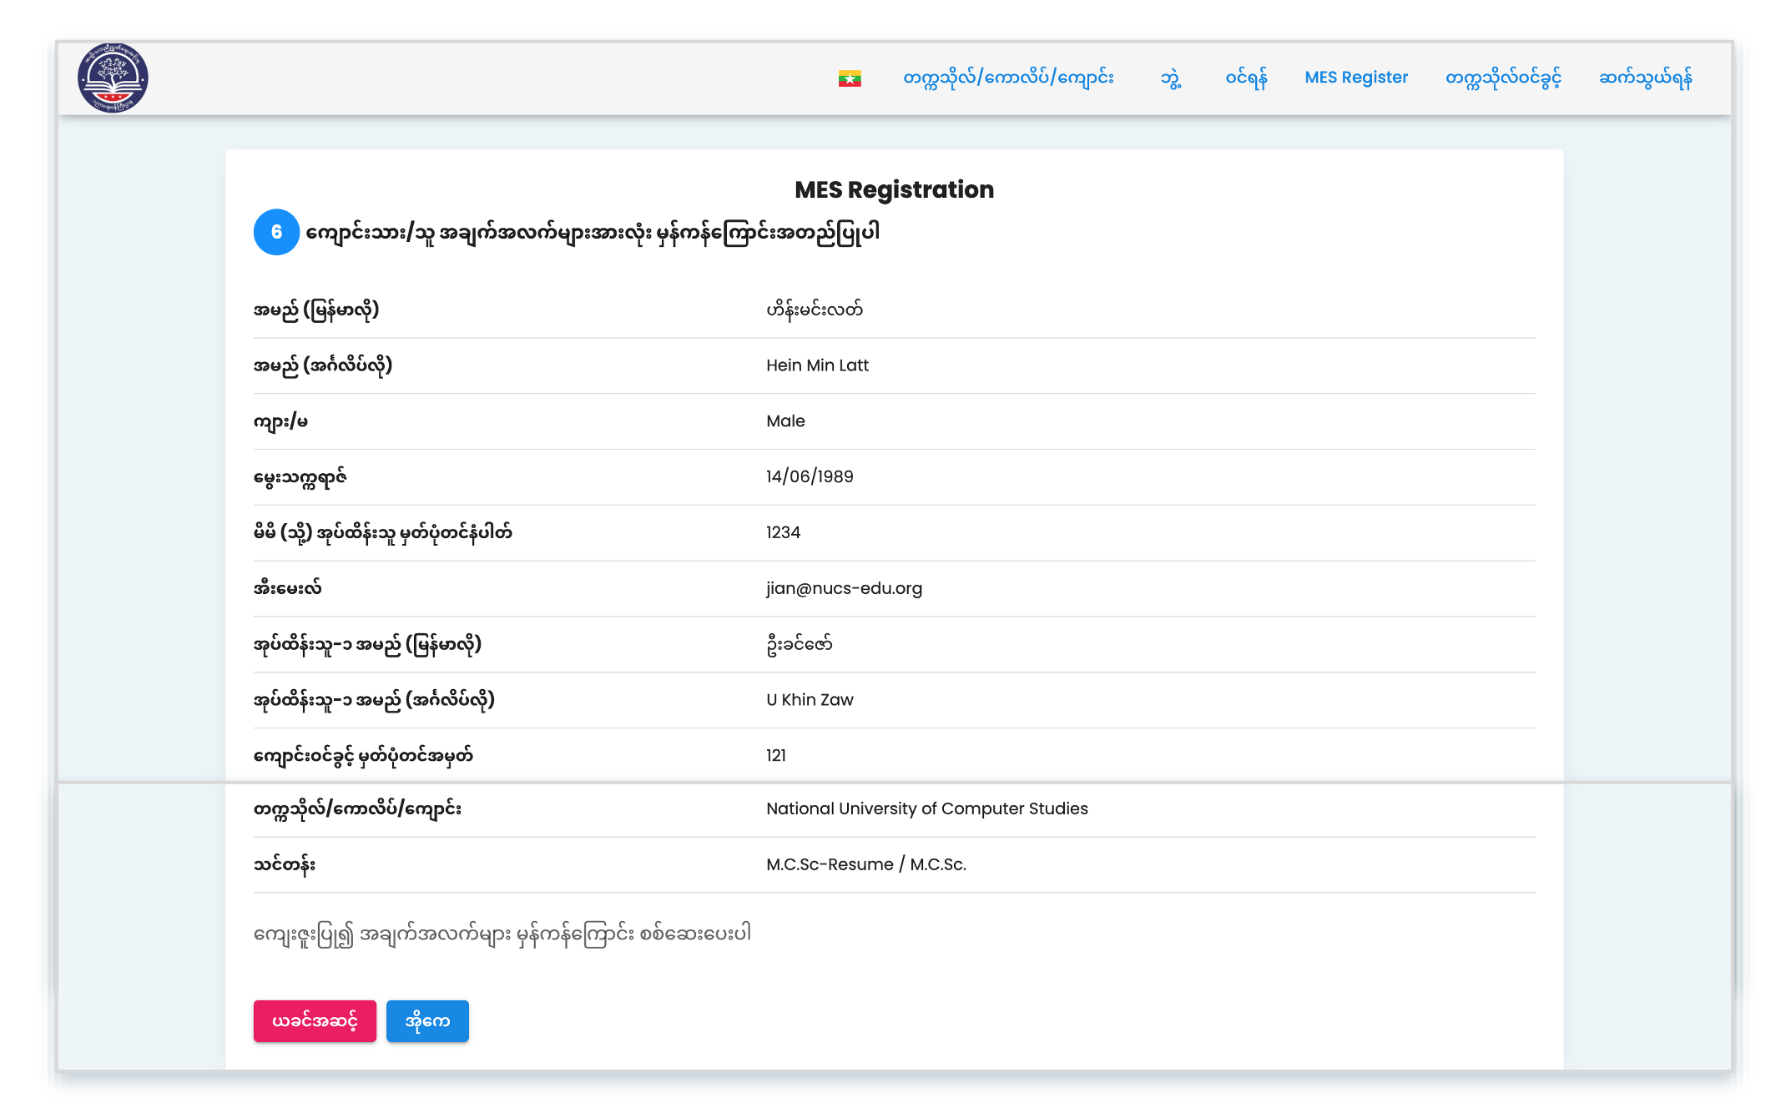Select the course value M.C.Sc-Resume / M.C.Sc.
Viewport: 1786px width, 1118px height.
click(866, 864)
